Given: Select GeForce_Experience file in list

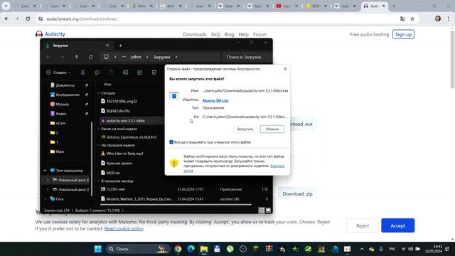Looking at the screenshot, I should point(131,137).
